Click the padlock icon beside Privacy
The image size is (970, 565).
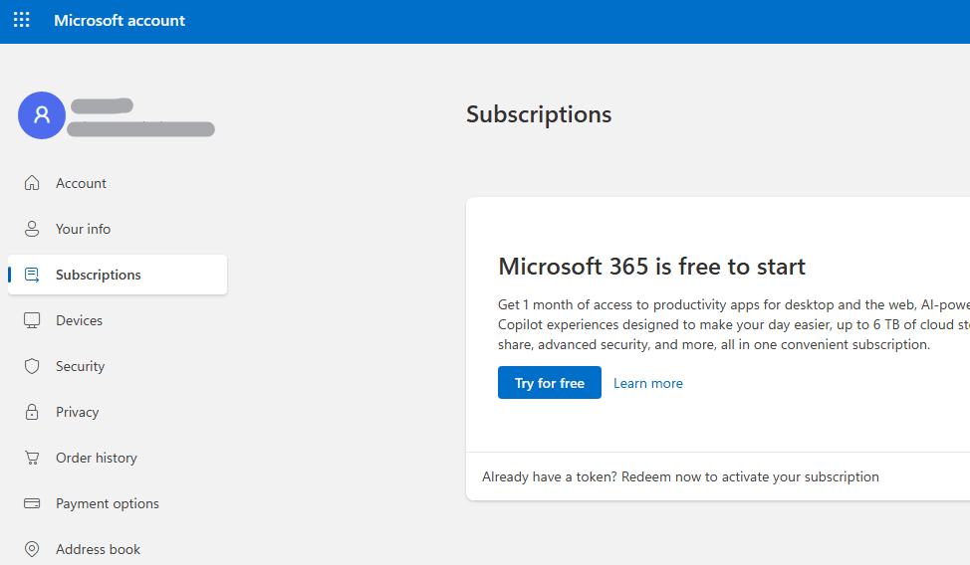[32, 412]
